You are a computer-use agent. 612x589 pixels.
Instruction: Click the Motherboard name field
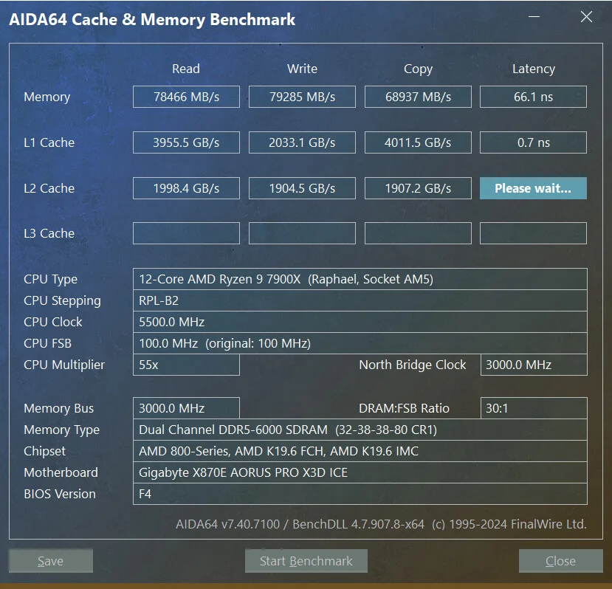click(x=360, y=472)
